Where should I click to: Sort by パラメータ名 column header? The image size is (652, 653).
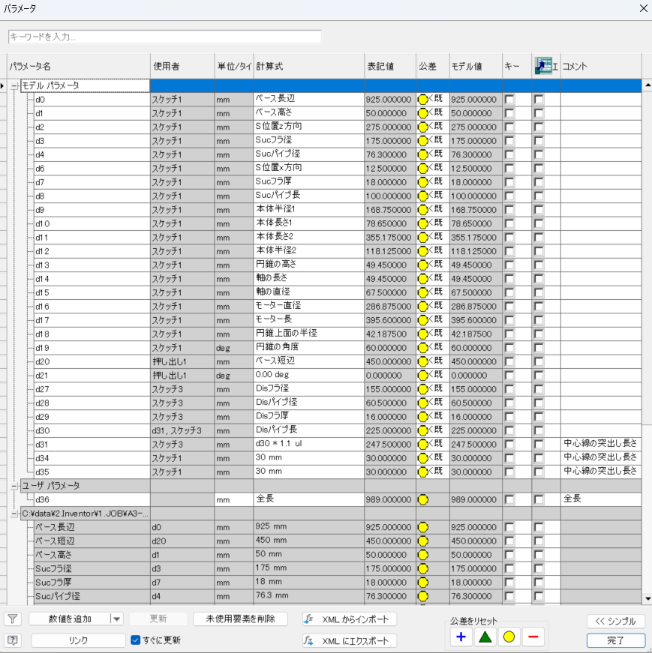(x=75, y=66)
